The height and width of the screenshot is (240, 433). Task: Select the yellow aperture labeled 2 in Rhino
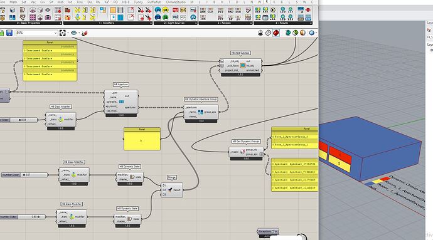pos(339,164)
